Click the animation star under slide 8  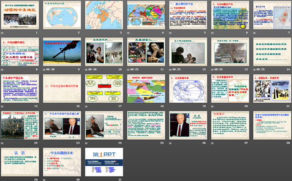pyautogui.click(x=2, y=69)
